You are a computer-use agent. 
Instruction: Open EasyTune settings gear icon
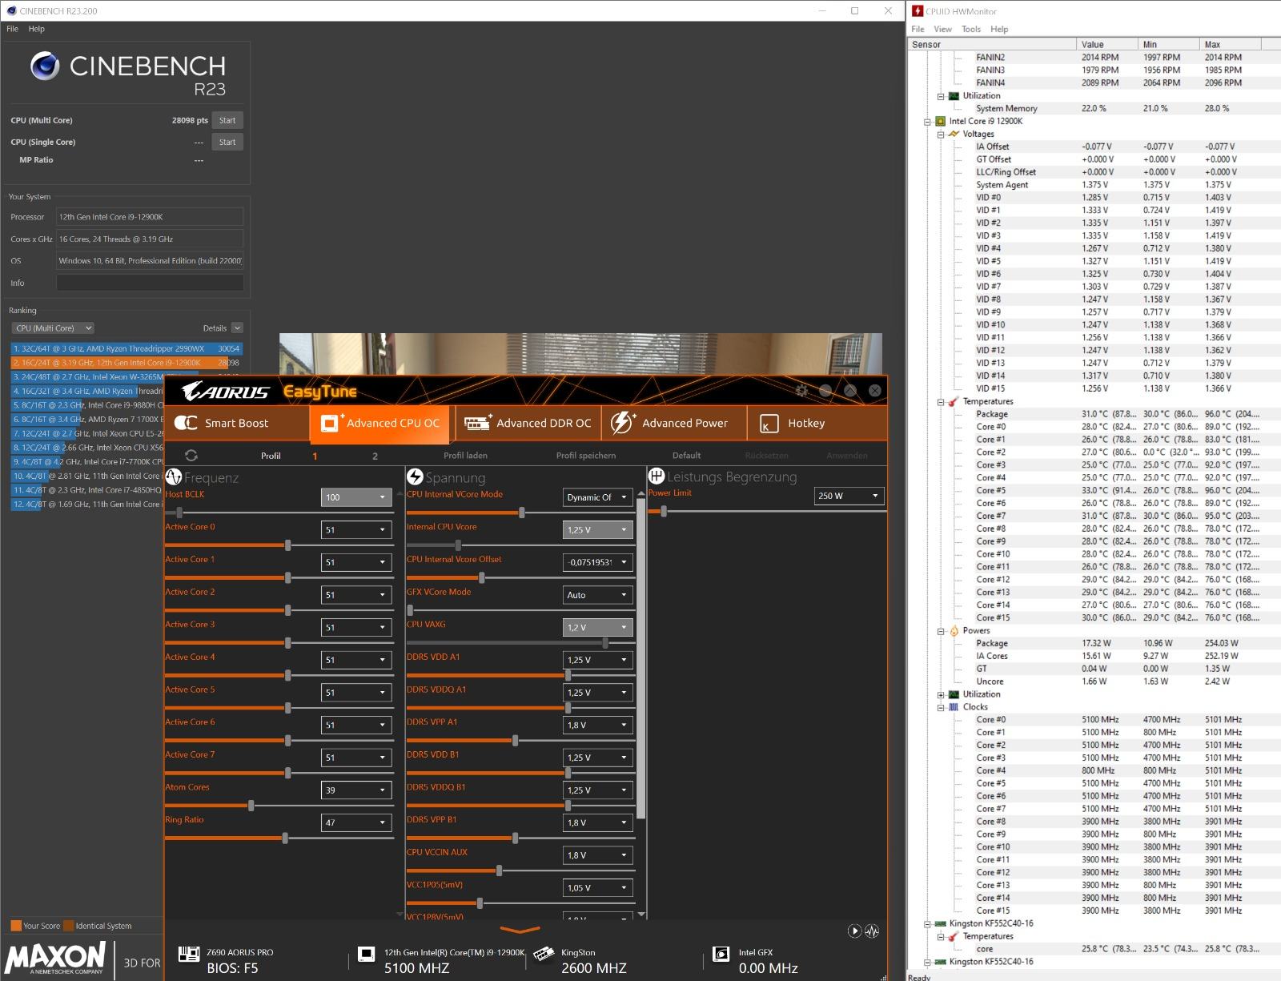pyautogui.click(x=801, y=391)
